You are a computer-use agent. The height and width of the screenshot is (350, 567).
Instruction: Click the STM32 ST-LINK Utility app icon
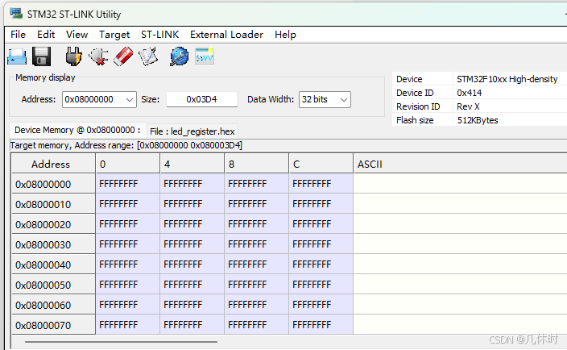[16, 14]
